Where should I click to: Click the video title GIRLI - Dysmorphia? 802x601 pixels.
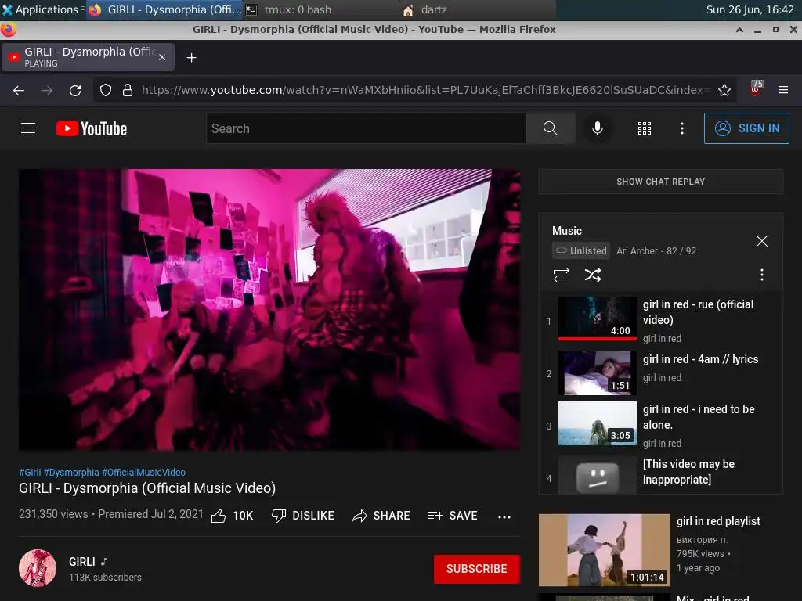[147, 488]
